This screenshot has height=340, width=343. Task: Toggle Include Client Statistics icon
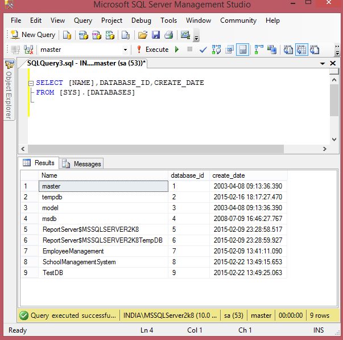pyautogui.click(x=272, y=50)
